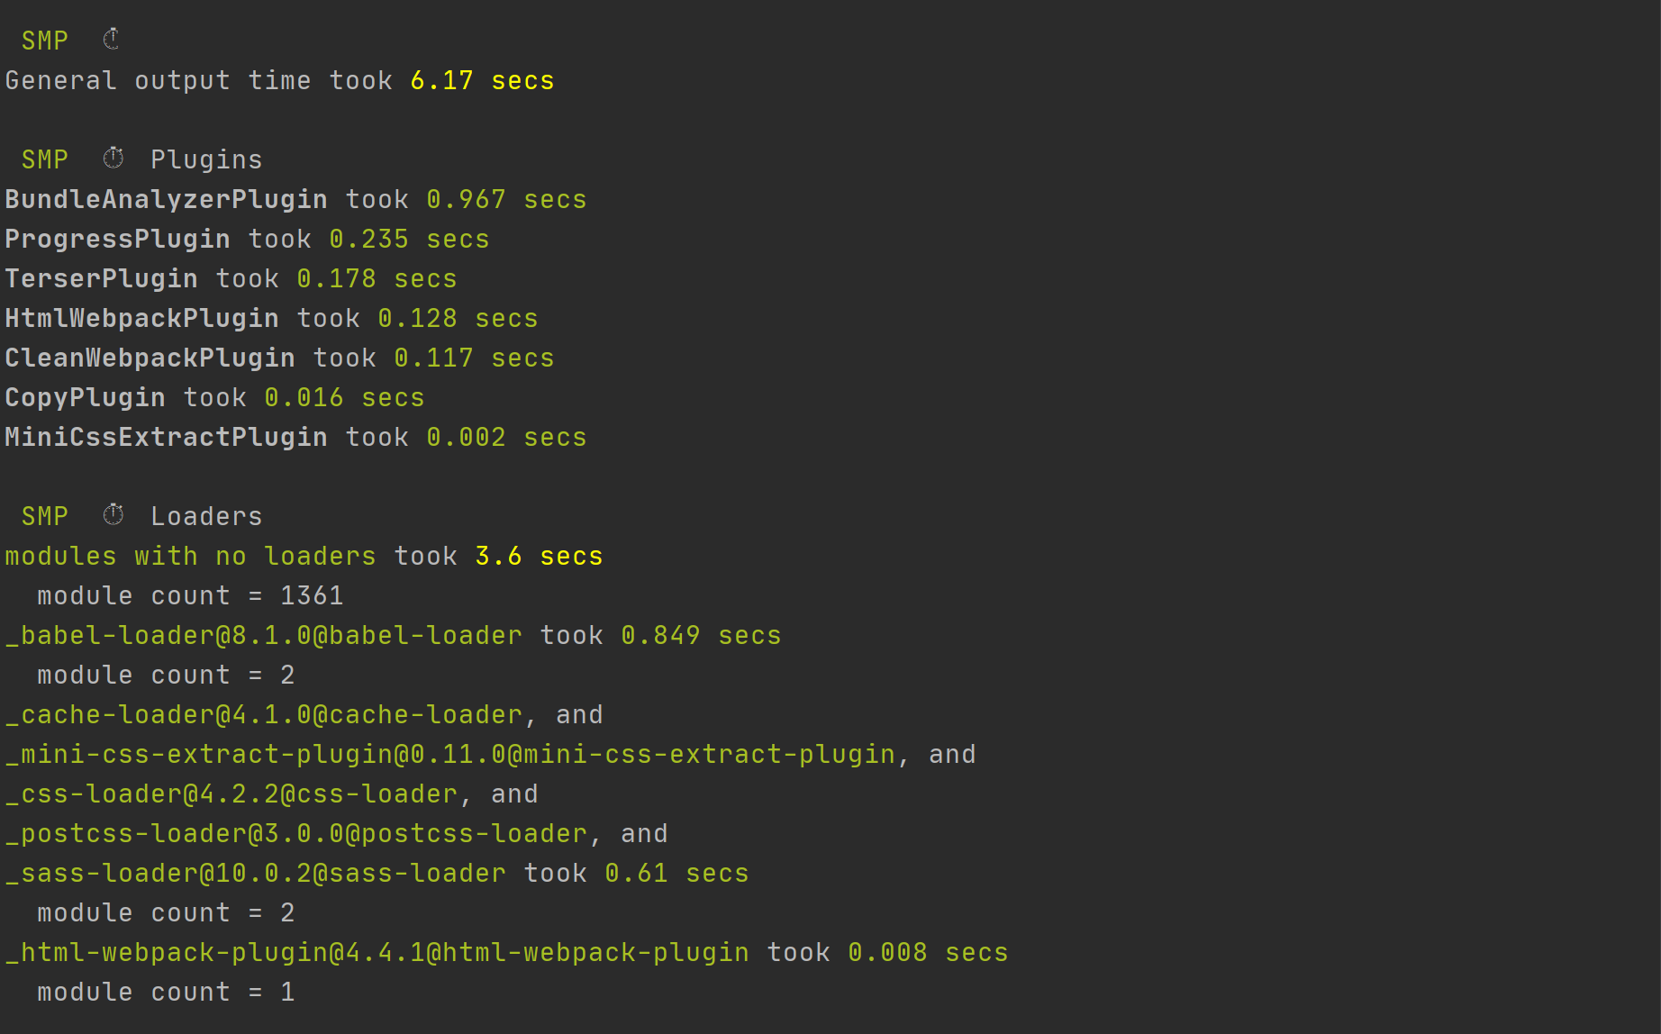Click the BundleAnalyzerPlugin text
The width and height of the screenshot is (1661, 1034).
pos(167,199)
